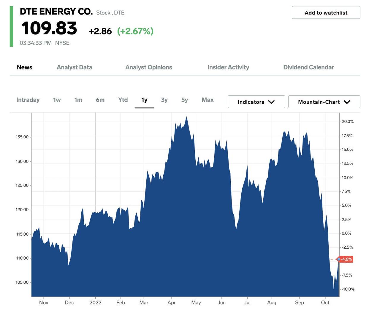
Task: Open the Mountain-Chart type selector
Action: click(x=324, y=102)
